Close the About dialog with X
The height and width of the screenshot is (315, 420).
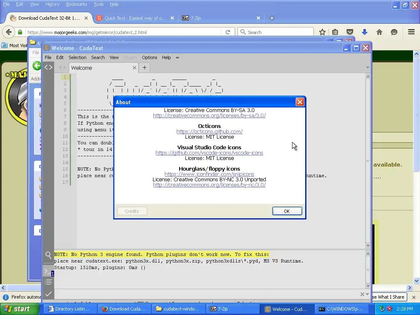click(x=300, y=102)
